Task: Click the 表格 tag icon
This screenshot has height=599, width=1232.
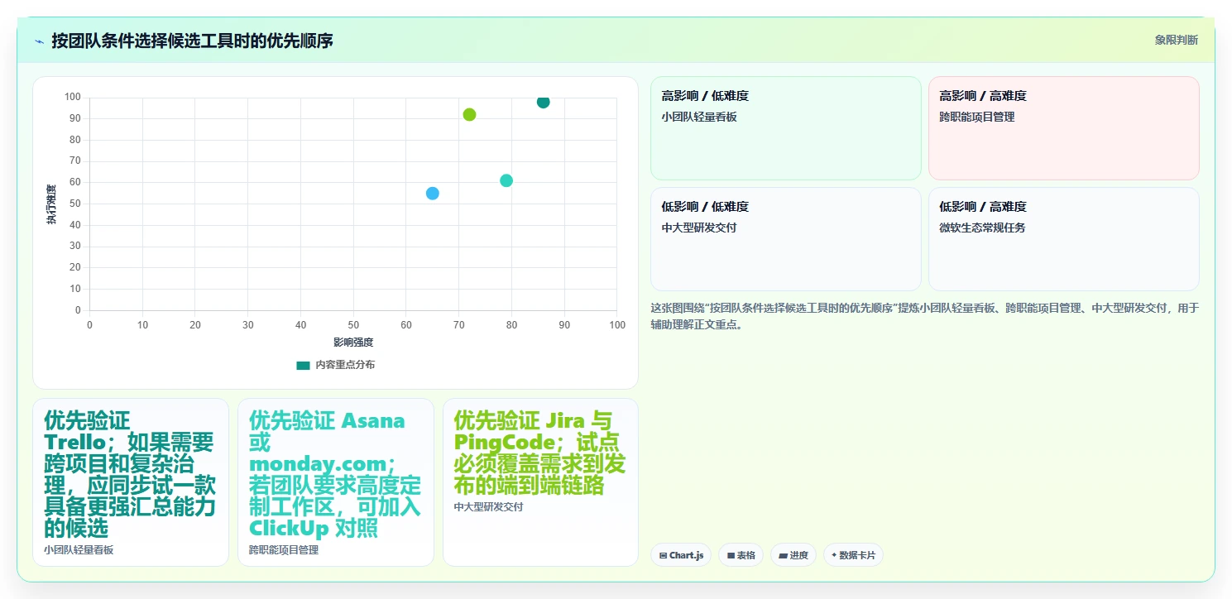Action: point(731,555)
